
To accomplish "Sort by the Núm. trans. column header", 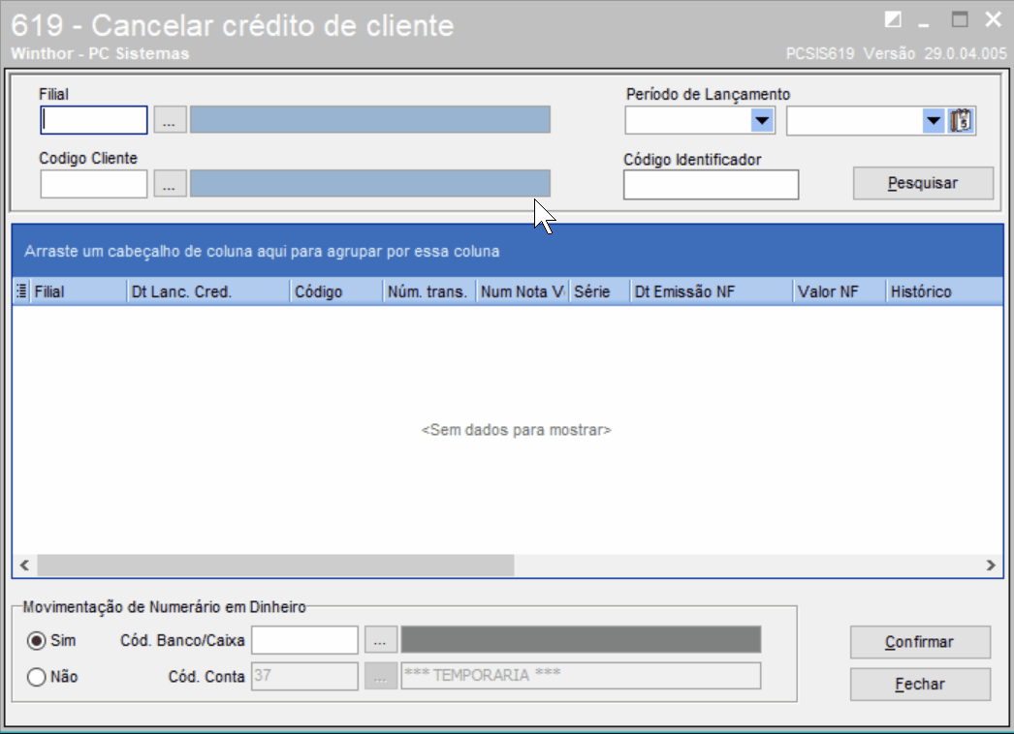I will [x=429, y=291].
